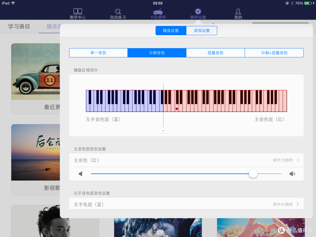Click the blue left-hand keyboard region
Screen dimensions: 316x237
[x=125, y=101]
